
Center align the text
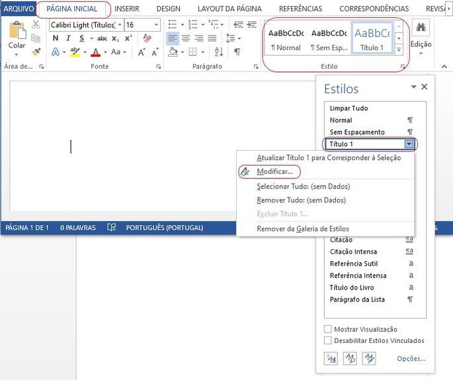click(186, 38)
